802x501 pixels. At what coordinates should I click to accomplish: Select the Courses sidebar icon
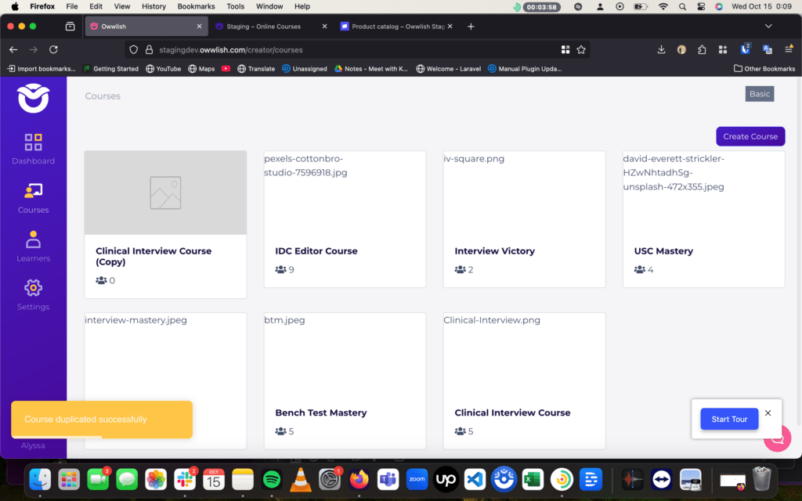tap(33, 191)
